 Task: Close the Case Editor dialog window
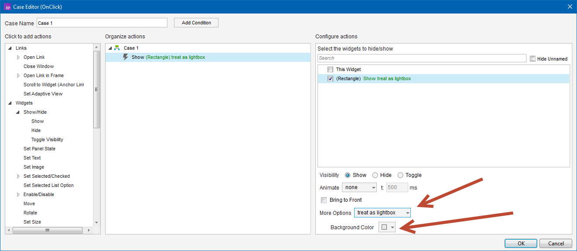(x=570, y=7)
